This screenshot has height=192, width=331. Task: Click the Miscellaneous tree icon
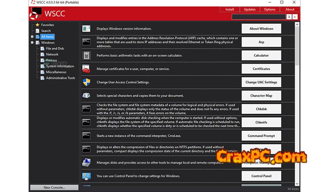[42, 72]
